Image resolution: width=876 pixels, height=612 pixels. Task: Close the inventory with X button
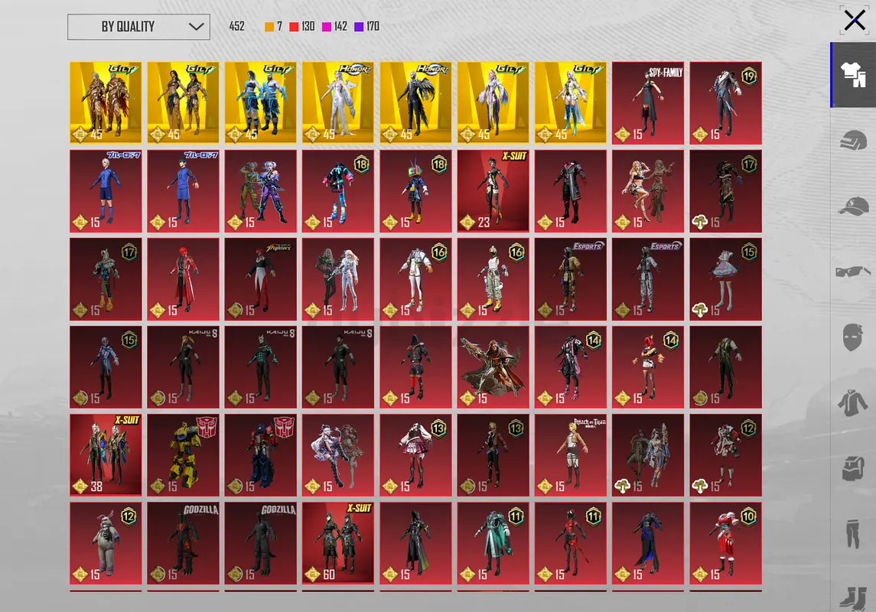pos(855,21)
